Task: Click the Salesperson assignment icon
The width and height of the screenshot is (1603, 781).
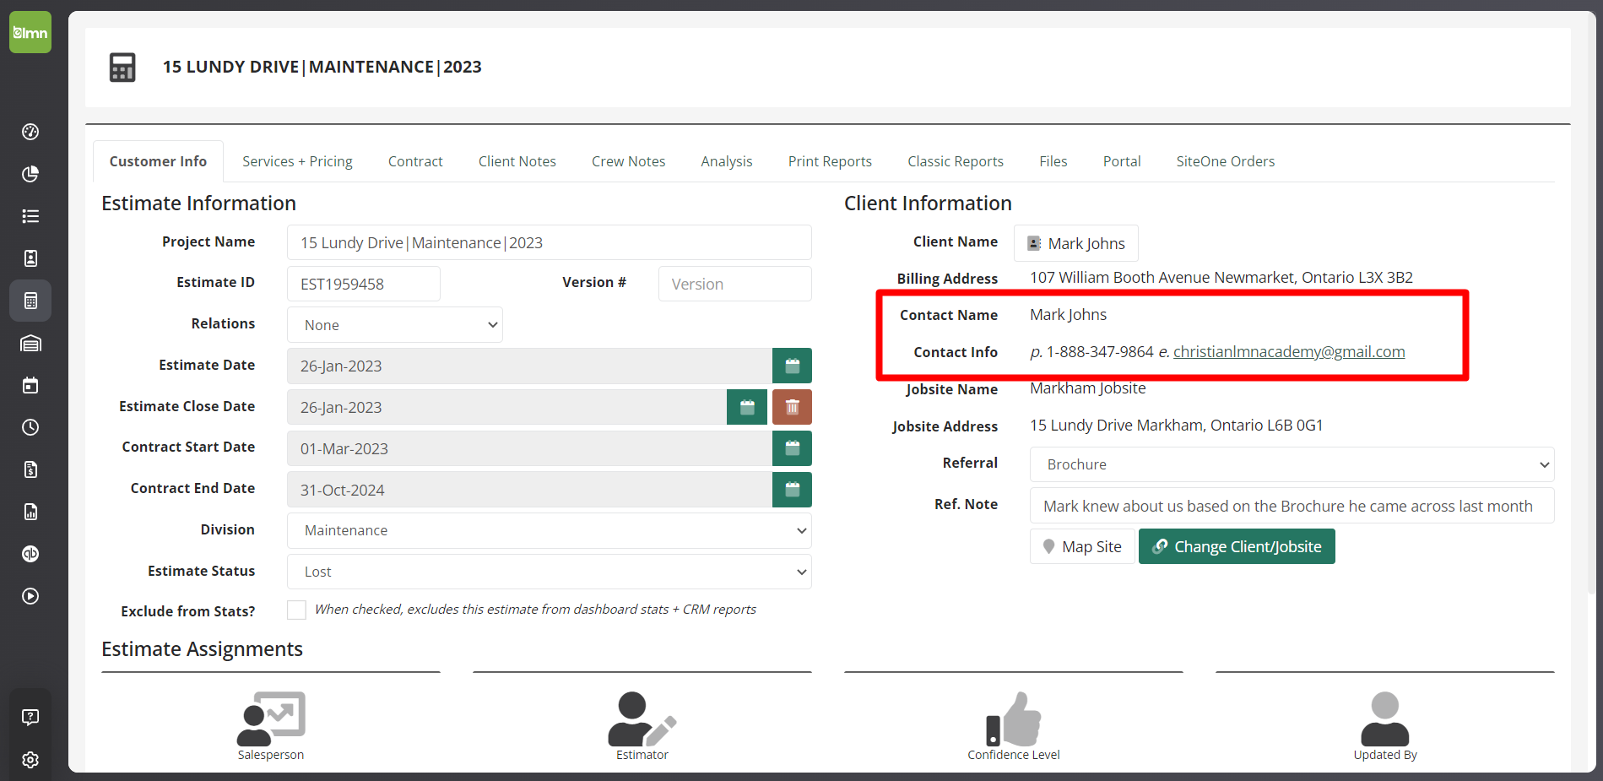Action: (271, 719)
